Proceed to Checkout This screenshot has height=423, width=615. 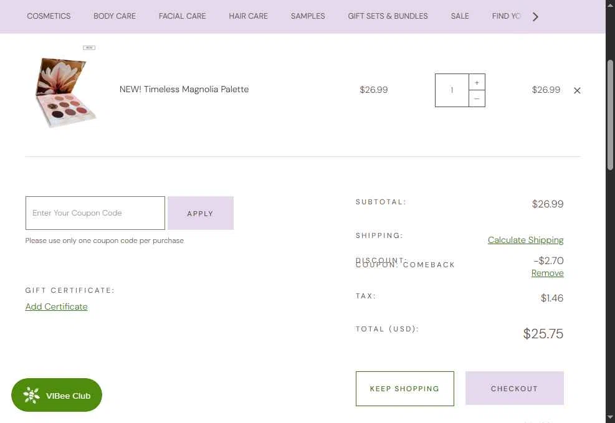[x=515, y=388]
